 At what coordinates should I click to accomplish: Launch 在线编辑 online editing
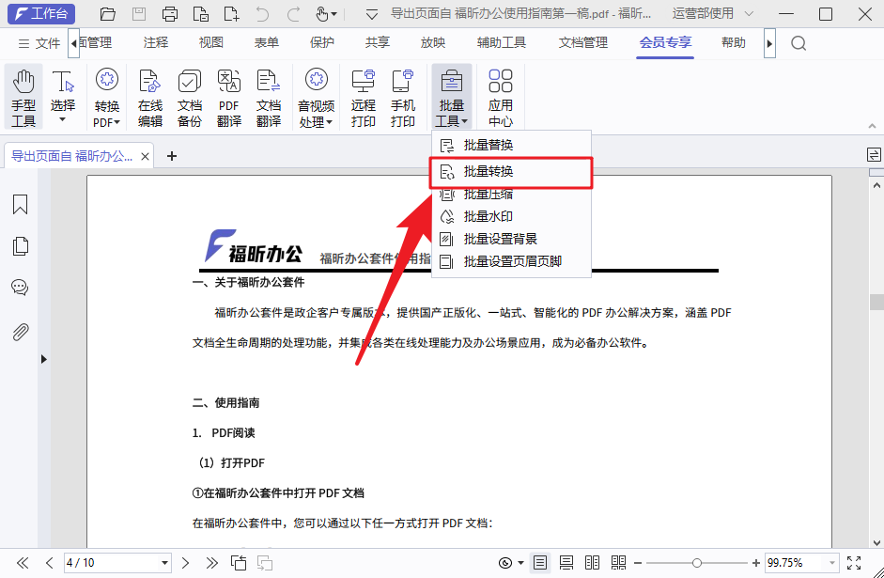point(149,94)
